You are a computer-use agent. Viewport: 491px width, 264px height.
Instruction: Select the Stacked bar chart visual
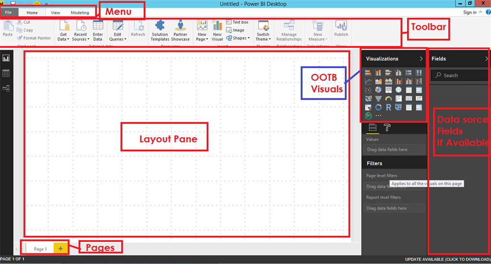pyautogui.click(x=368, y=73)
